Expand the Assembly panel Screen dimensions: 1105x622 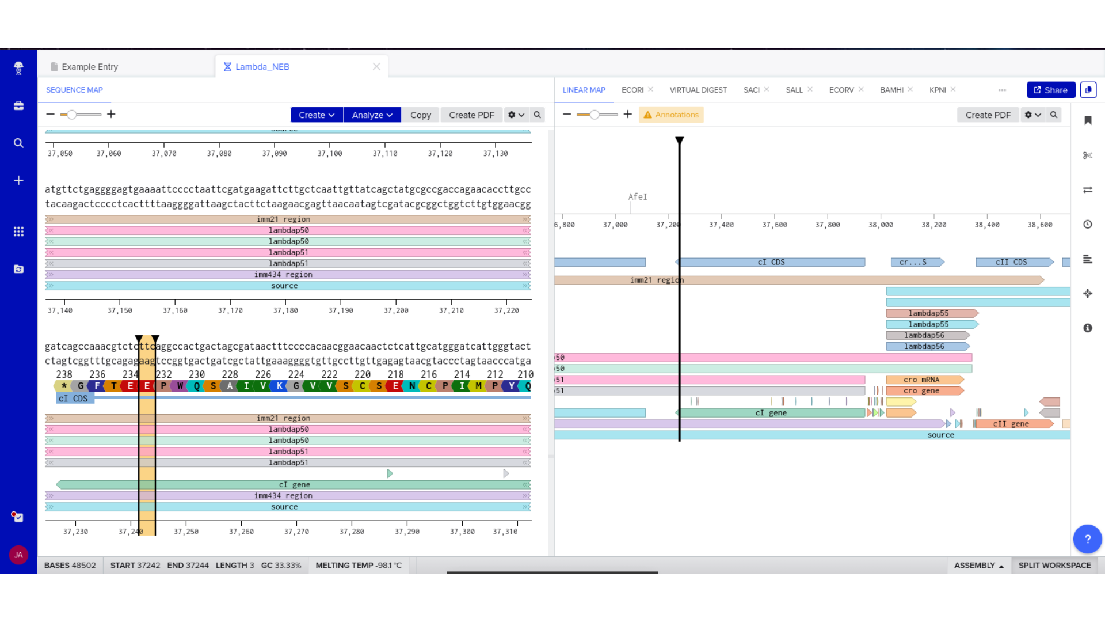tap(978, 565)
